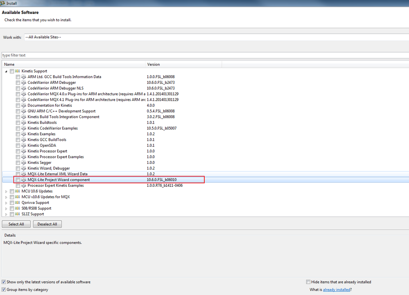Viewport: 409px width, 295px height.
Task: Expand the Qorivva Support node
Action: tap(6, 203)
